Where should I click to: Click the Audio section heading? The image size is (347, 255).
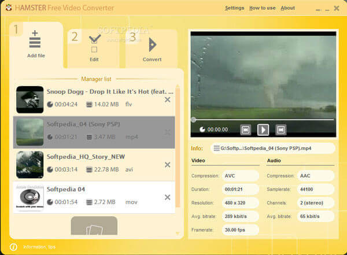coord(274,161)
